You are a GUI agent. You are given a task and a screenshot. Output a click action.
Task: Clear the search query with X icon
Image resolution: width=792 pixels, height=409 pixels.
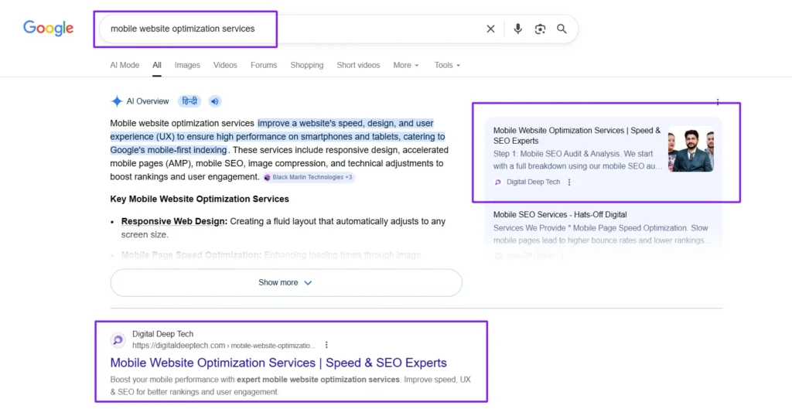pos(490,29)
